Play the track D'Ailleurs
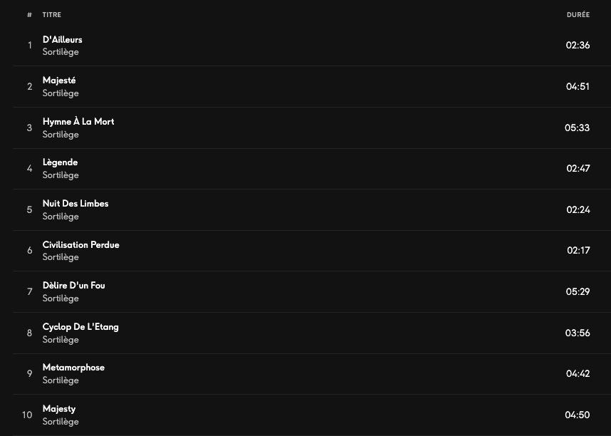This screenshot has width=611, height=436. coord(62,40)
